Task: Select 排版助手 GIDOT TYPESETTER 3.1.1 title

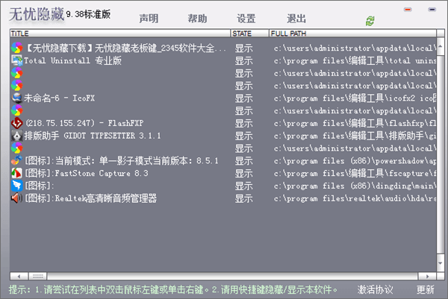Action: (x=93, y=136)
